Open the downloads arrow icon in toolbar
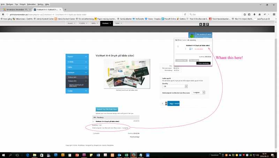Screen dimensions: 279x158 [x=255, y=14]
